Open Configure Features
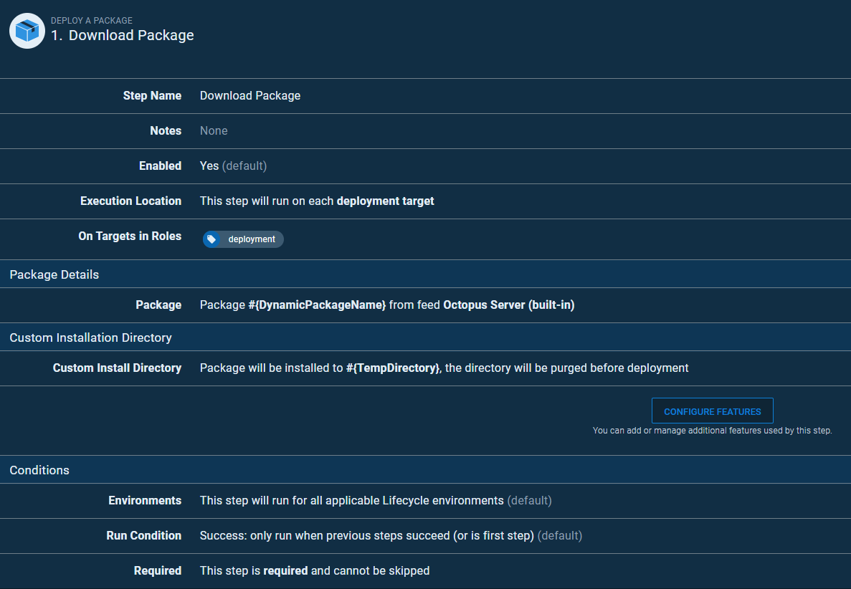Image resolution: width=851 pixels, height=589 pixels. click(712, 411)
